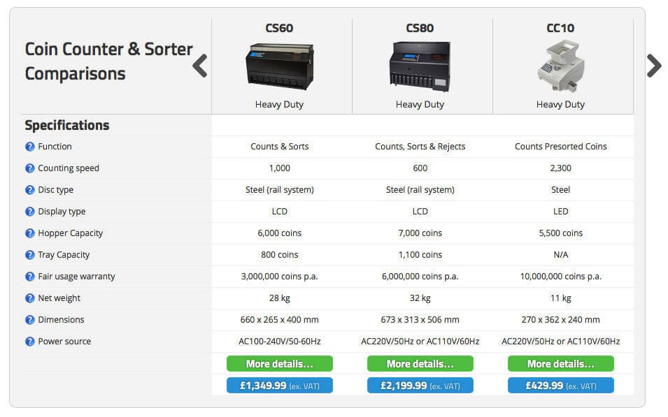Click the Fair usage warranty help icon
The height and width of the screenshot is (417, 668).
click(30, 277)
